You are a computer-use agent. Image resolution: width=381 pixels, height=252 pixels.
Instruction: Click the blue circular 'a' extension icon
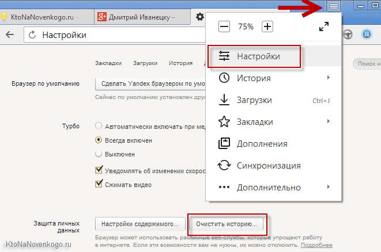(367, 34)
